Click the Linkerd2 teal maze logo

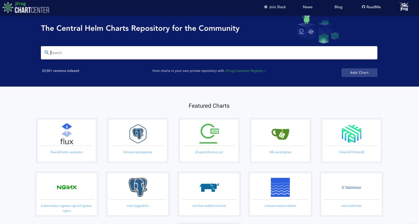[352, 134]
